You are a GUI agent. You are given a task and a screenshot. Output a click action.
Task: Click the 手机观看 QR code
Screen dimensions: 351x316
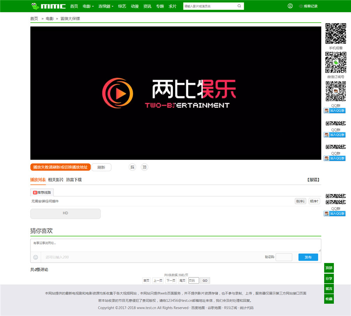tap(335, 34)
